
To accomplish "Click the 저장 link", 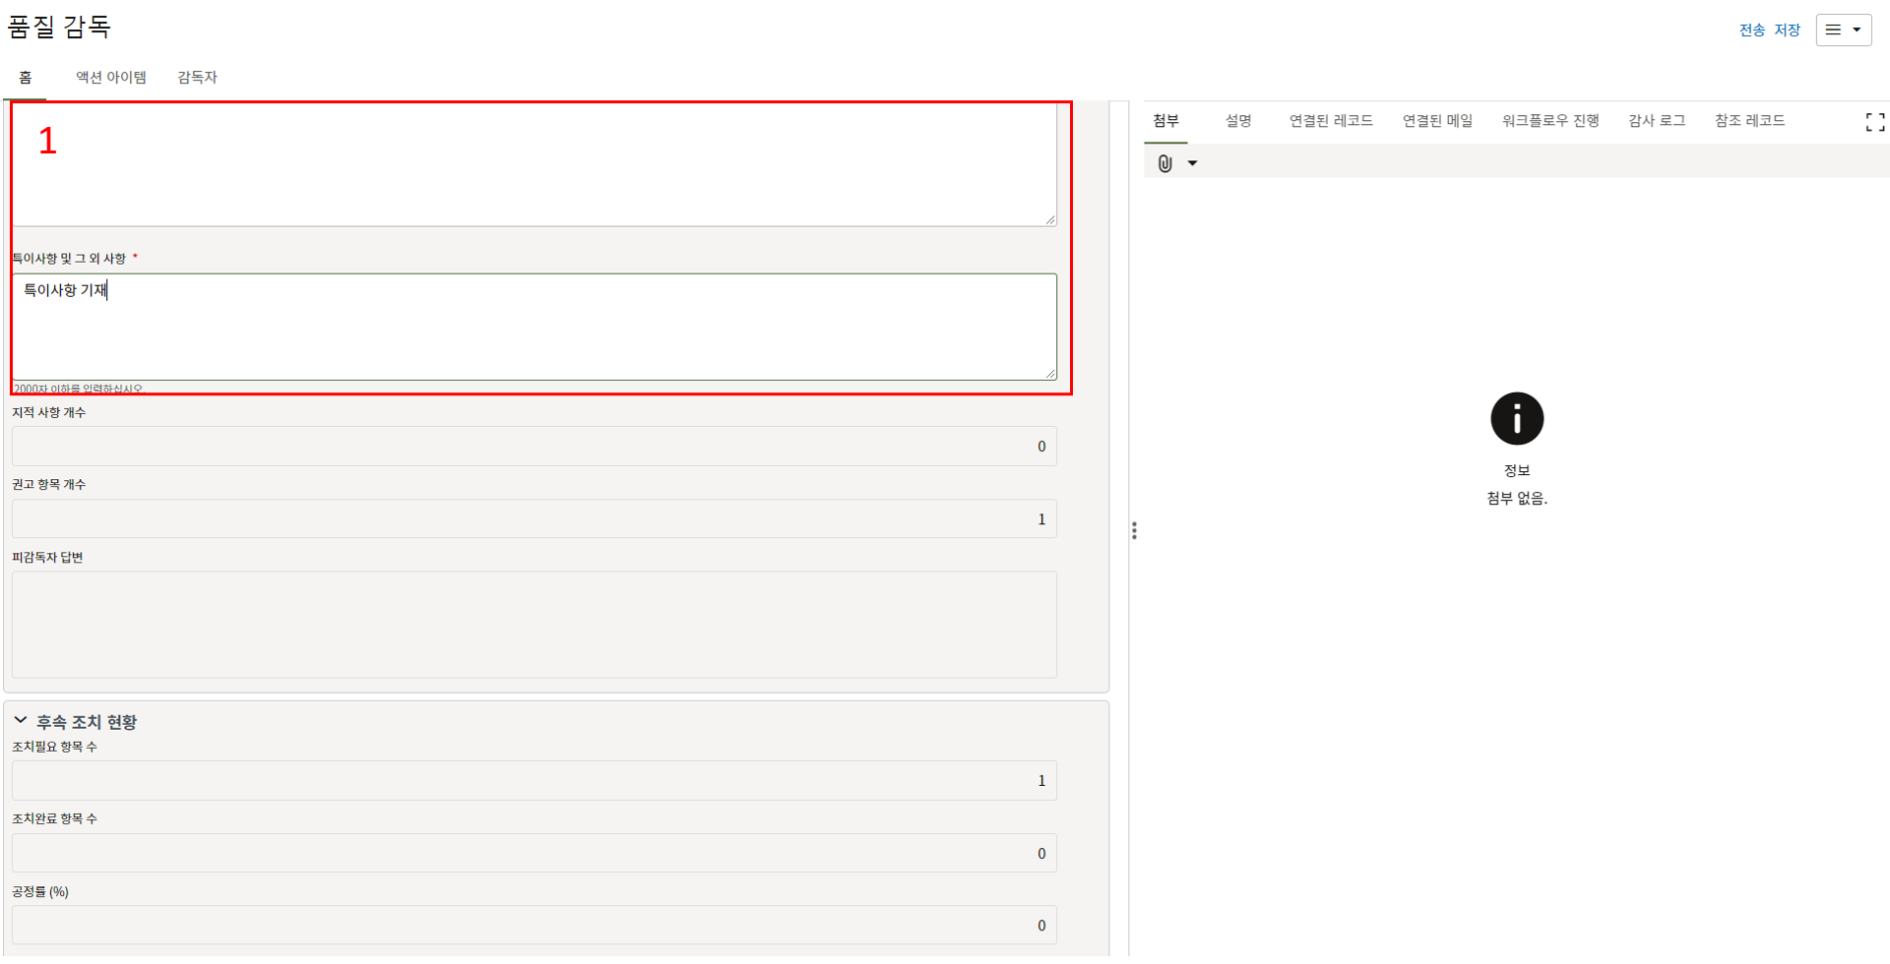I will coord(1787,30).
